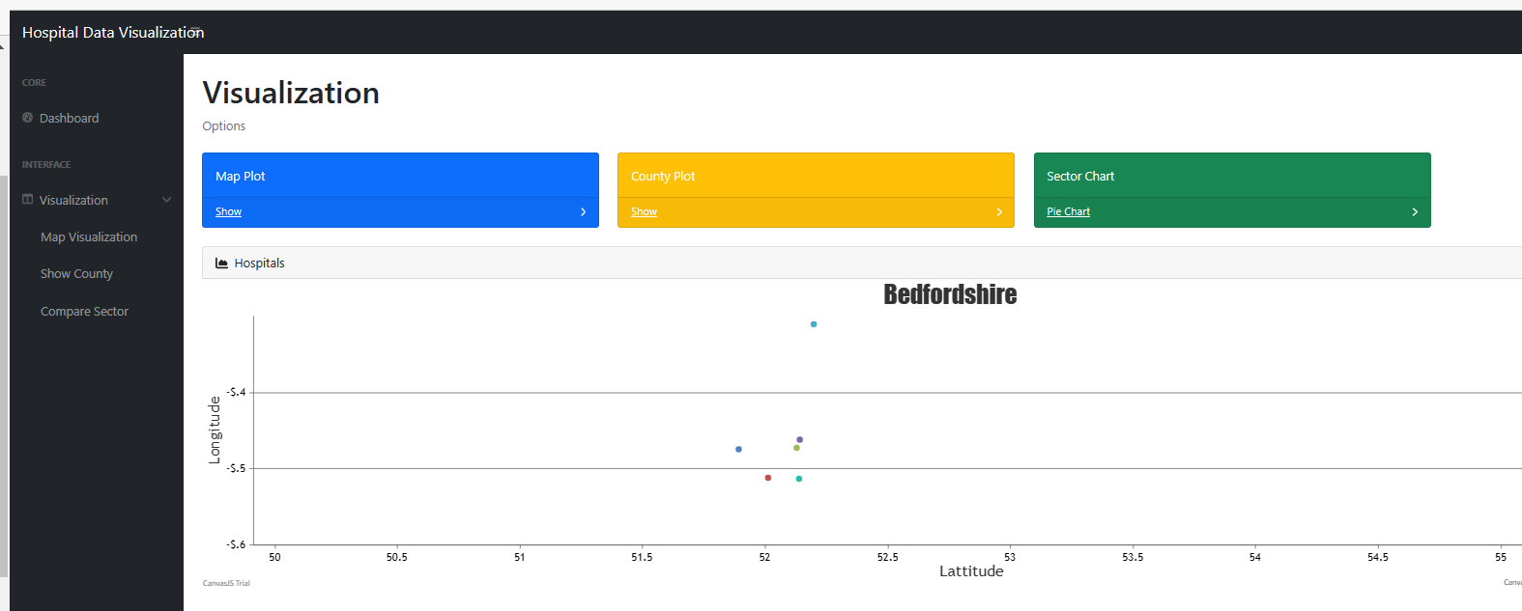Click the Show link under County Plot
This screenshot has height=611, width=1522.
644,212
